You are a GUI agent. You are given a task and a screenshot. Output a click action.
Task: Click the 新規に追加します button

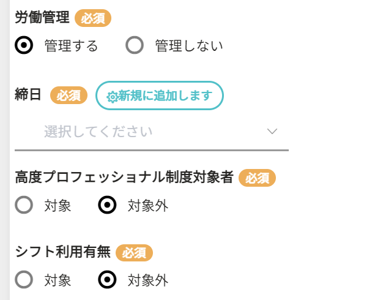pyautogui.click(x=160, y=96)
